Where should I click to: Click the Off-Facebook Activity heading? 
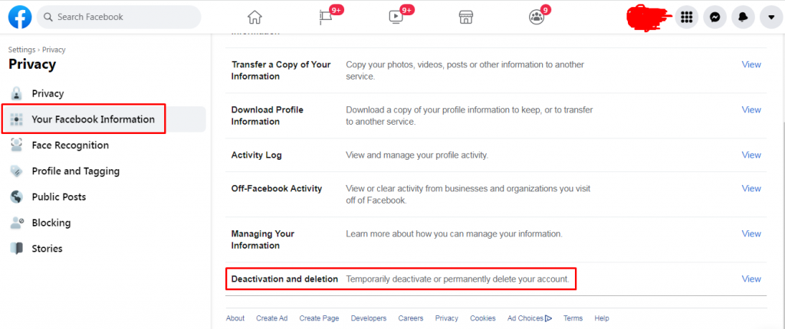pos(276,188)
